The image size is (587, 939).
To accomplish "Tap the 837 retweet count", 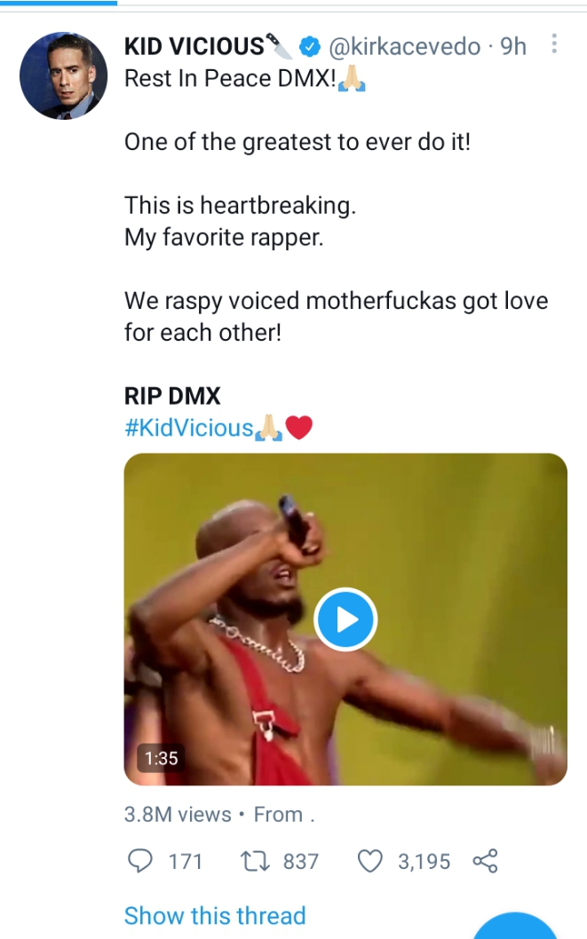I will (x=301, y=862).
